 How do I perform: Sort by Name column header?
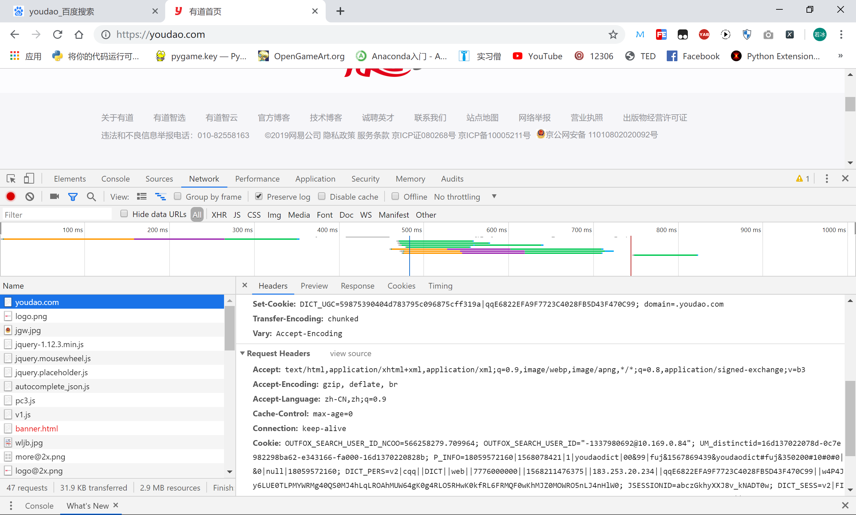pos(117,286)
